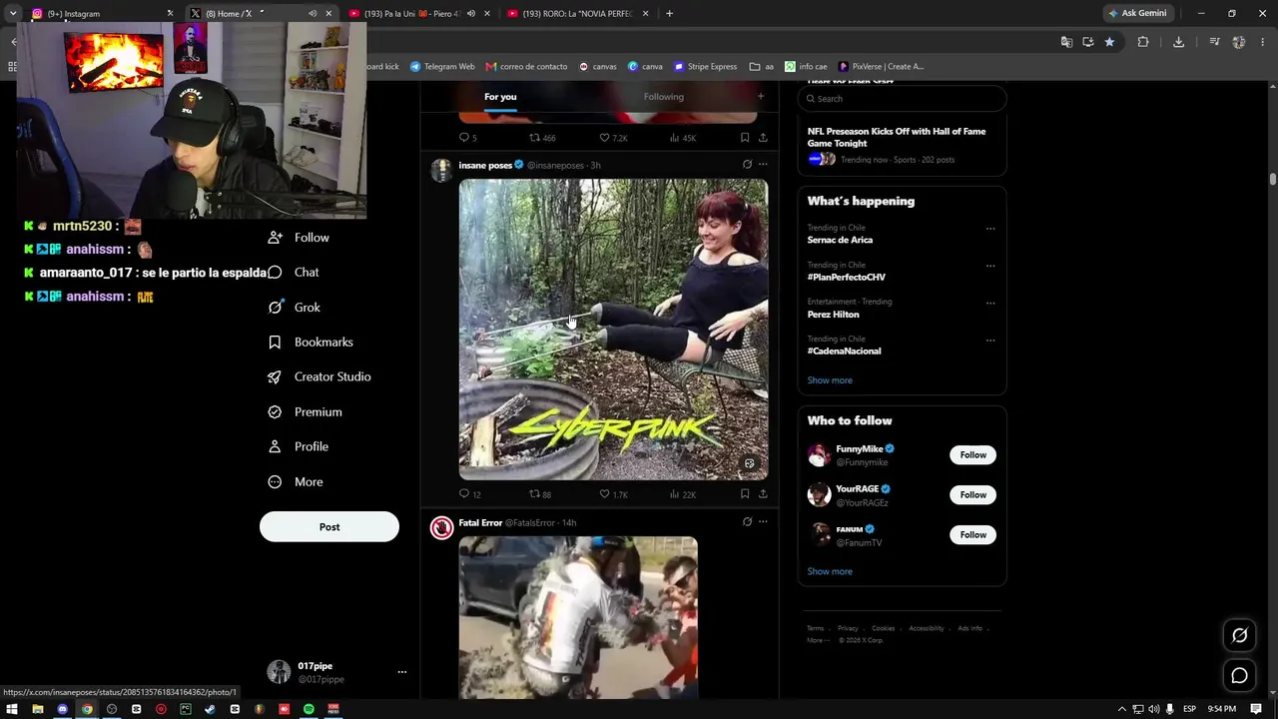Image resolution: width=1278 pixels, height=719 pixels.
Task: Repost the top post with 466 reposts
Action: pos(541,138)
